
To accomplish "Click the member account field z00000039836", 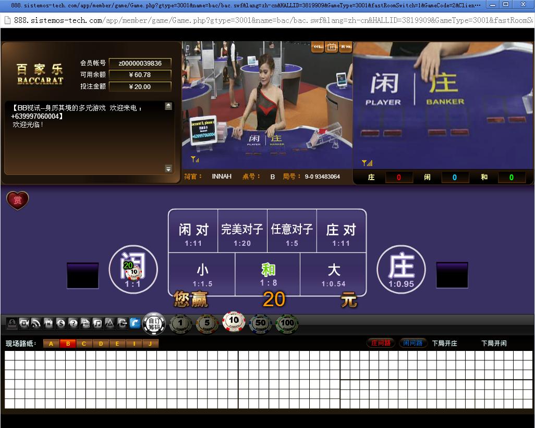I will (140, 64).
